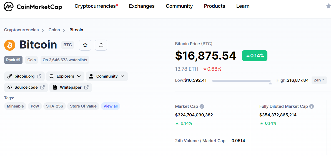Click the Rank #1 badge

pyautogui.click(x=13, y=60)
